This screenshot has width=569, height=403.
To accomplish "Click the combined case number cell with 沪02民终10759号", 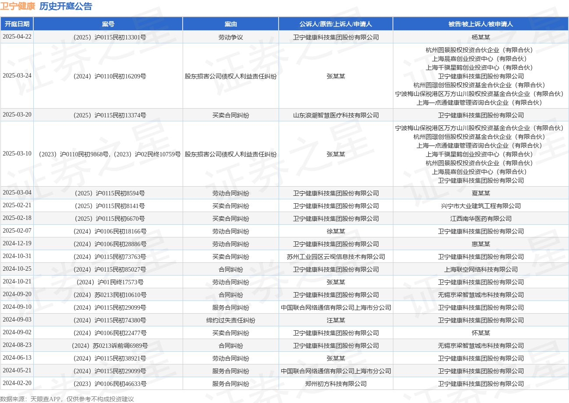I will coord(108,154).
